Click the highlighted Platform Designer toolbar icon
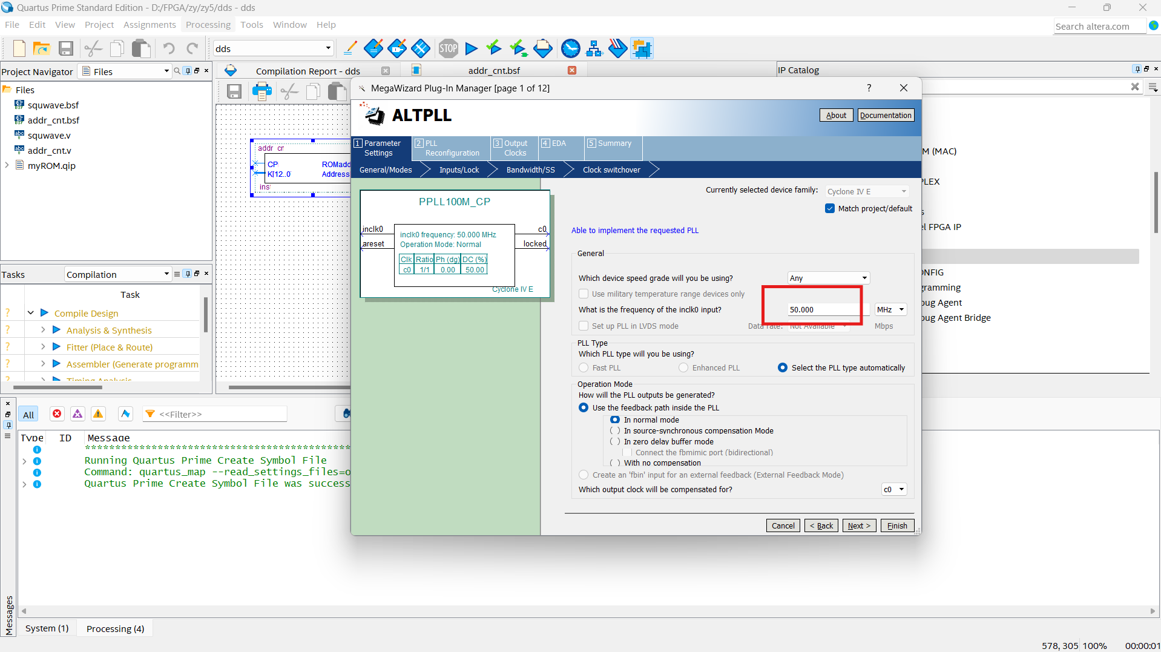This screenshot has height=652, width=1161. (642, 48)
